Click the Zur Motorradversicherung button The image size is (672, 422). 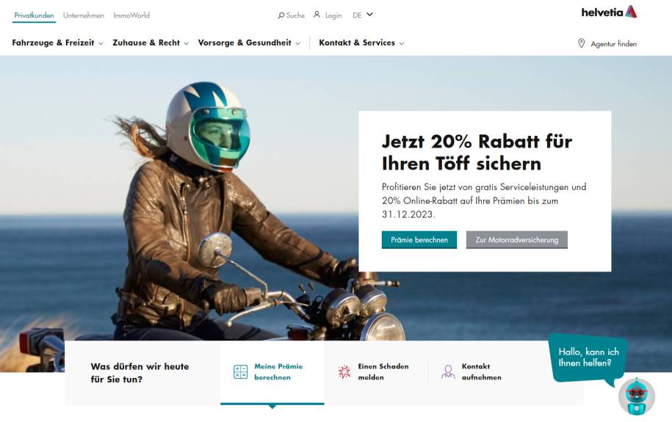click(517, 240)
